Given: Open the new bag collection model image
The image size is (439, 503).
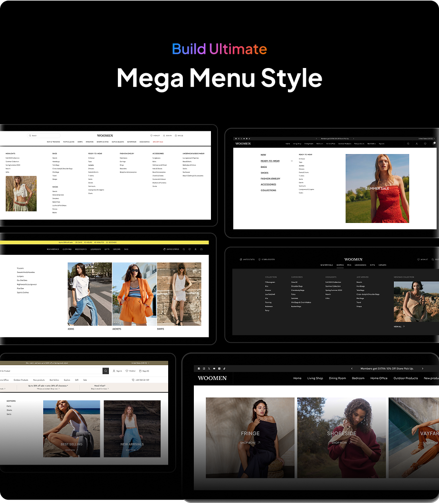Looking at the screenshot, I should (x=416, y=301).
